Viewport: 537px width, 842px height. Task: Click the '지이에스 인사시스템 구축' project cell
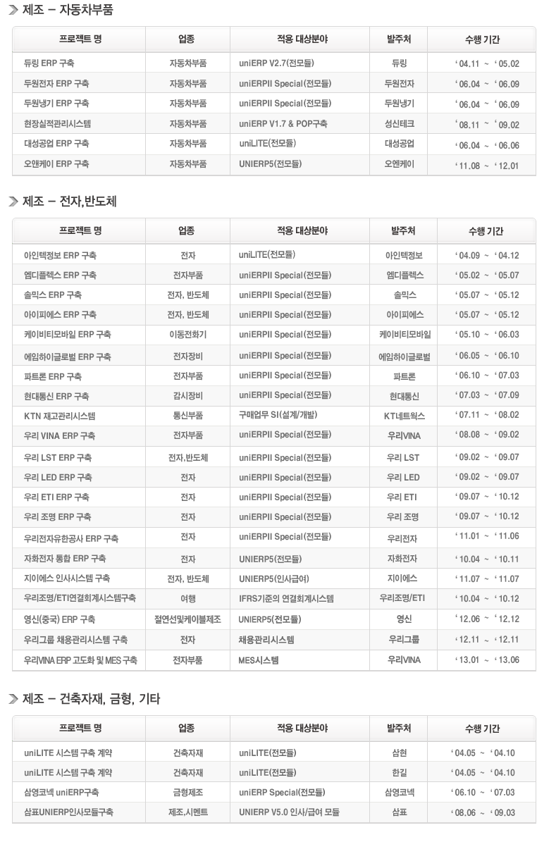tap(67, 578)
